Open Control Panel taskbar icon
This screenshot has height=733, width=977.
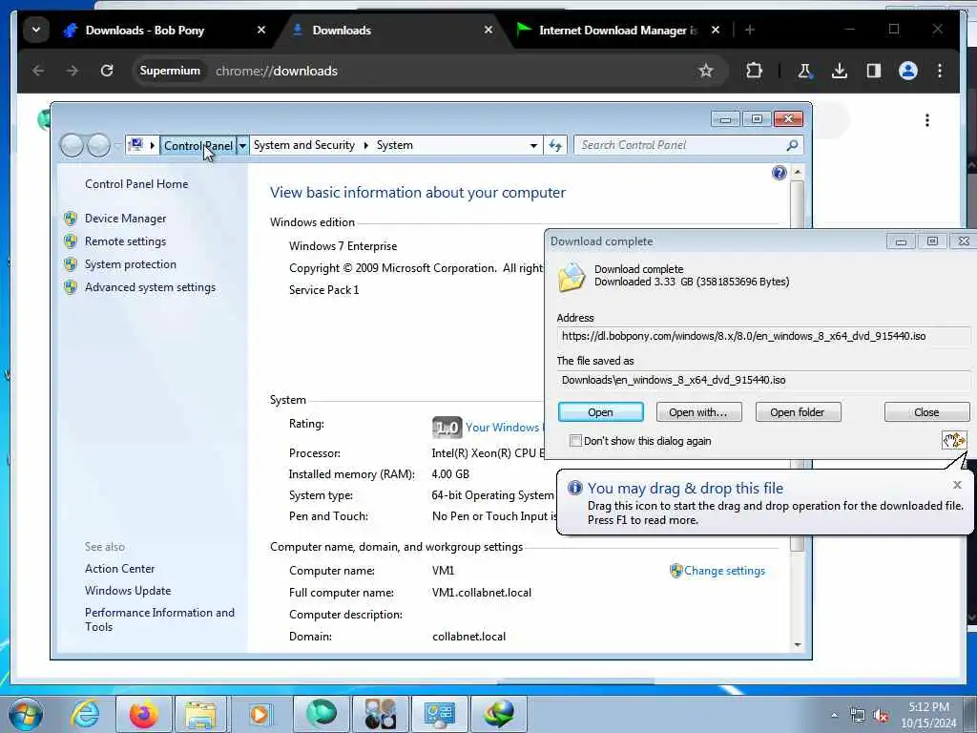point(440,714)
